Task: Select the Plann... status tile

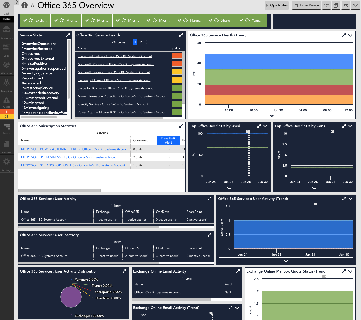Action: tap(190, 20)
